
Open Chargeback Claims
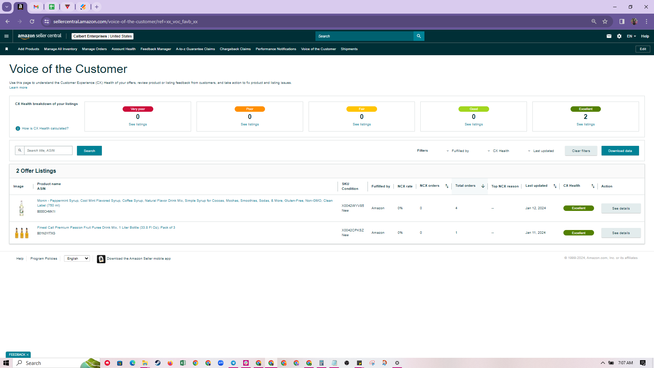[x=235, y=49]
